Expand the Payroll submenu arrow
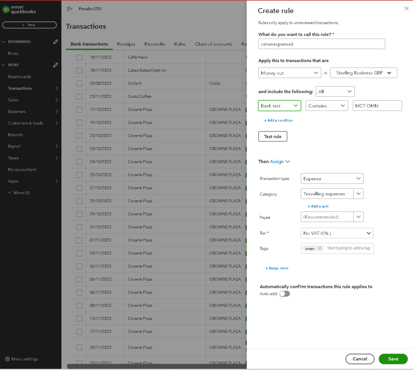The height and width of the screenshot is (370, 413). tap(57, 146)
